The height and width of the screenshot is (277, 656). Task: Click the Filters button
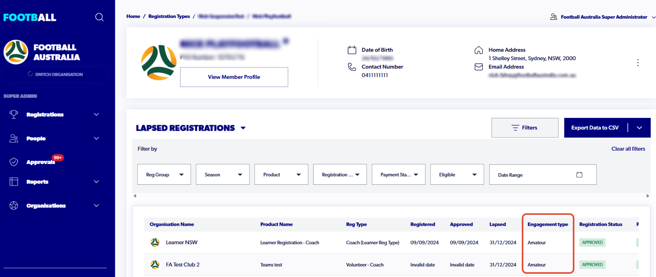pyautogui.click(x=525, y=128)
